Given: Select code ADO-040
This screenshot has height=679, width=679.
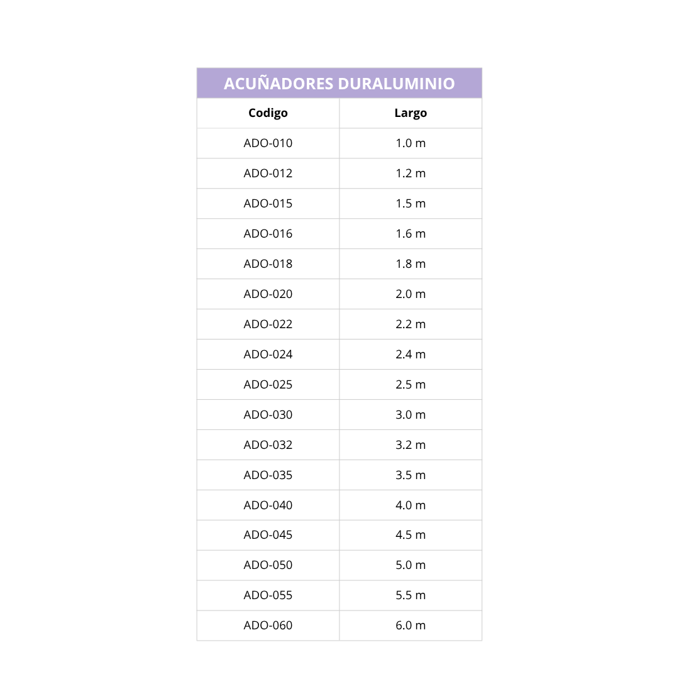Looking at the screenshot, I should tap(268, 505).
